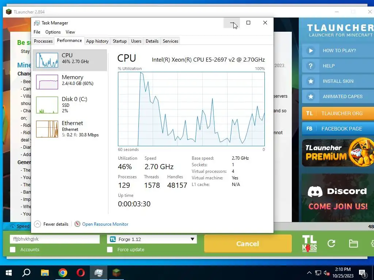Open the taskbar clock and date
This screenshot has height=280, width=374.
tap(343, 273)
